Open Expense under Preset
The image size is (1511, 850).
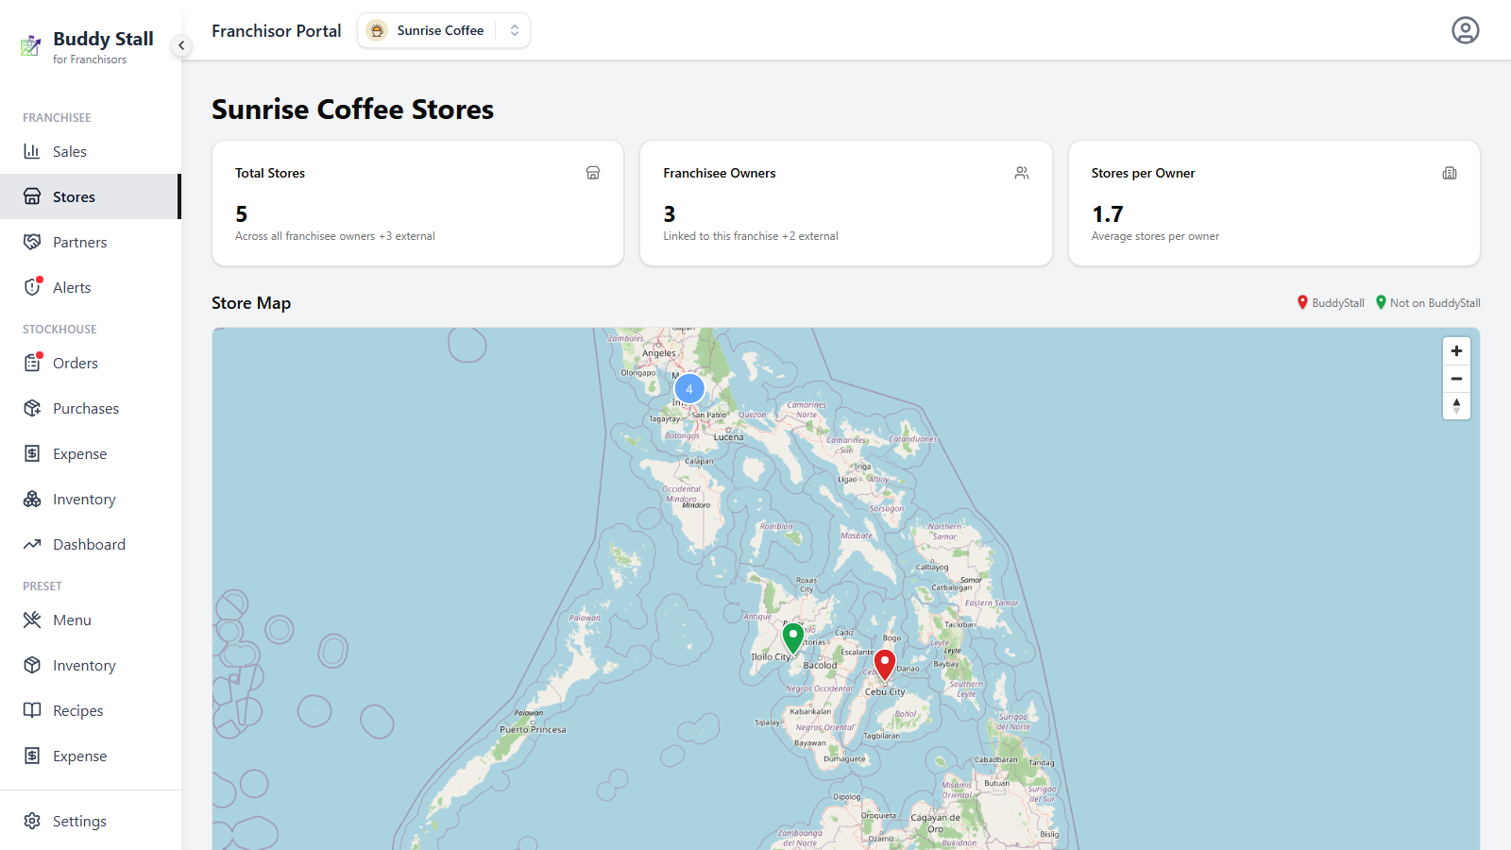91,756
